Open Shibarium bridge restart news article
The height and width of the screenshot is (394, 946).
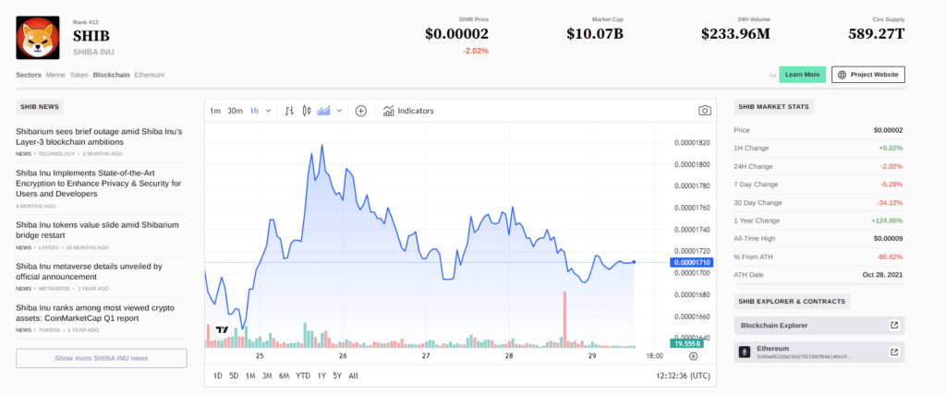(x=98, y=230)
